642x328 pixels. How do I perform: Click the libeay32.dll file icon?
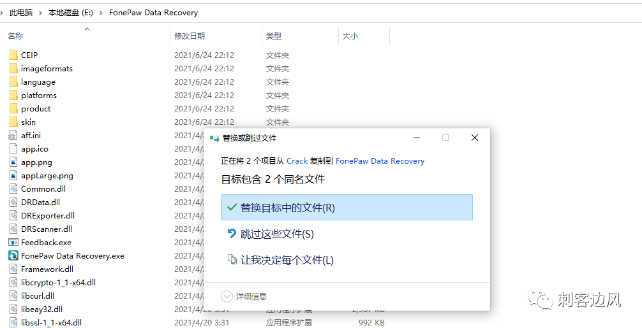(x=13, y=309)
